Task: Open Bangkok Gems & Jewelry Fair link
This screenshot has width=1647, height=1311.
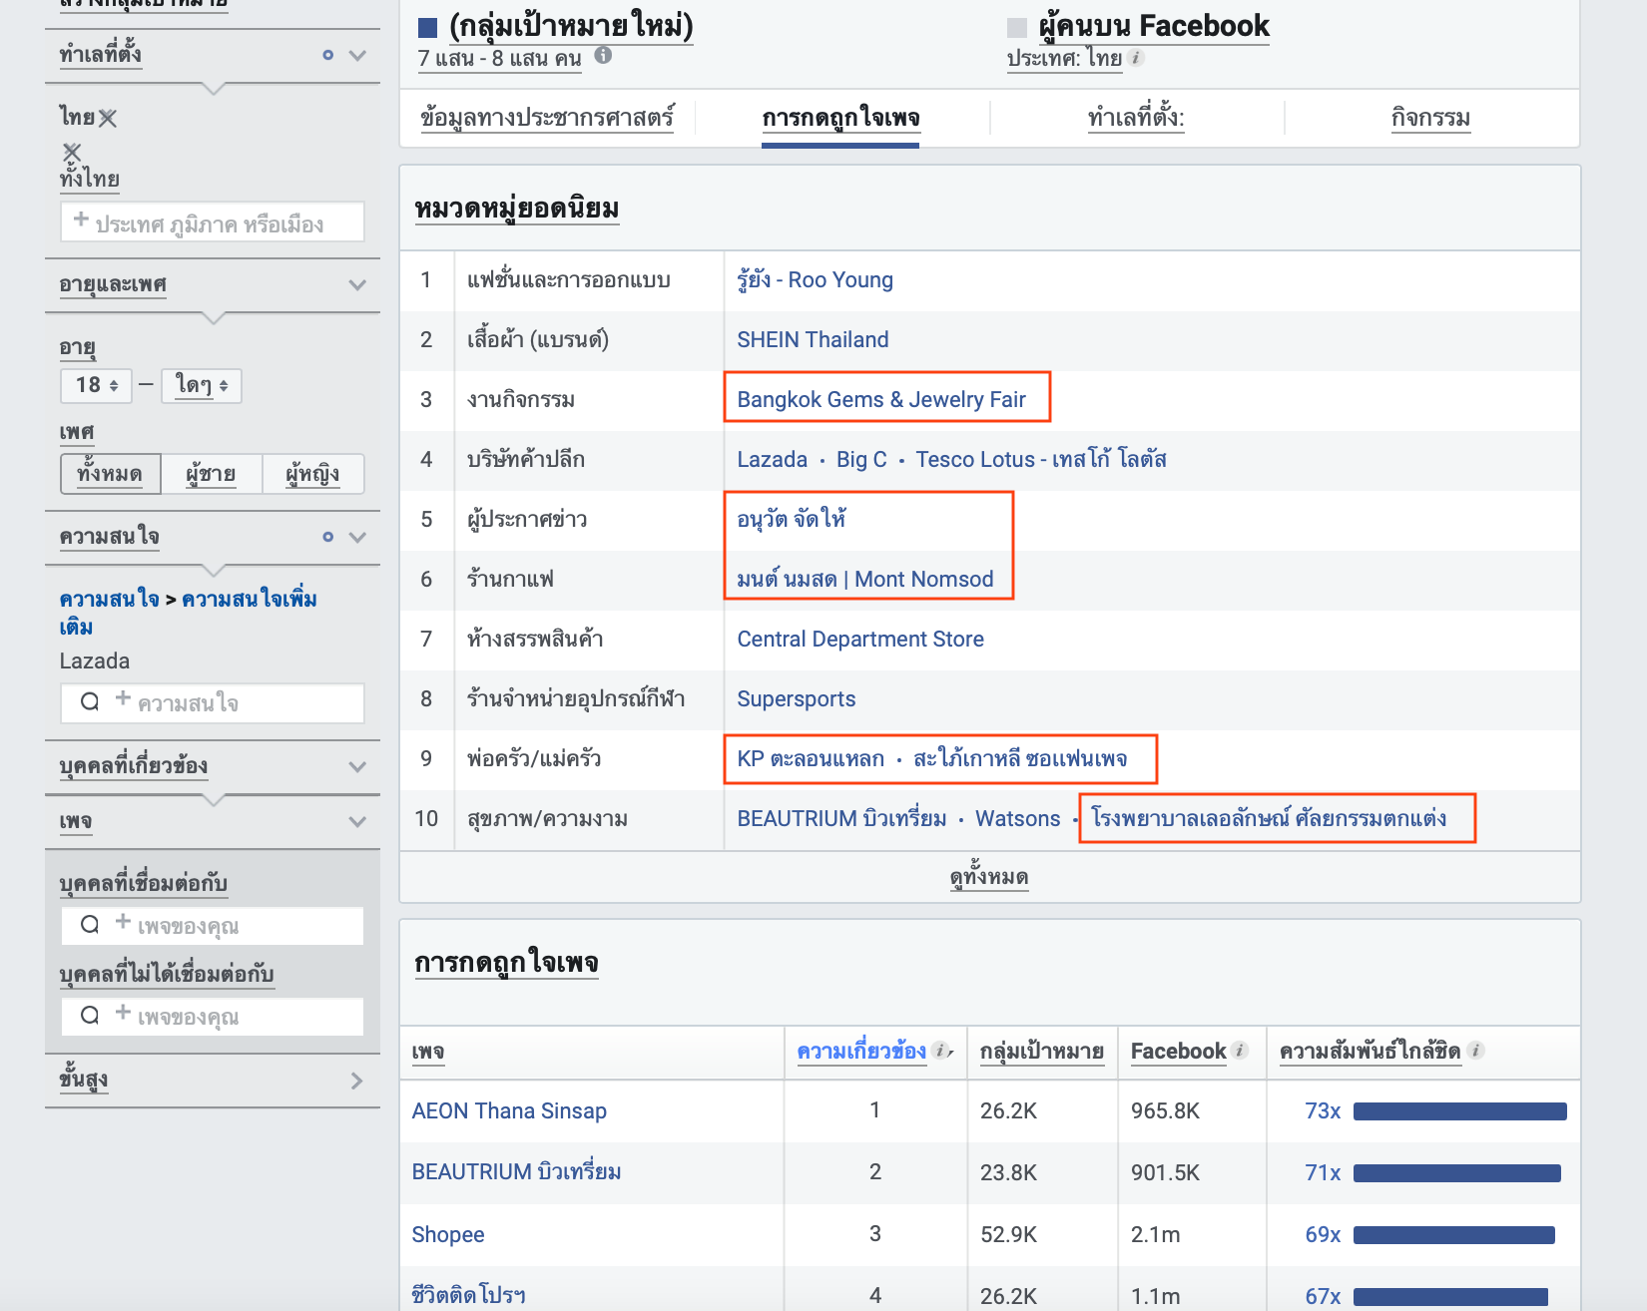Action: 881,400
